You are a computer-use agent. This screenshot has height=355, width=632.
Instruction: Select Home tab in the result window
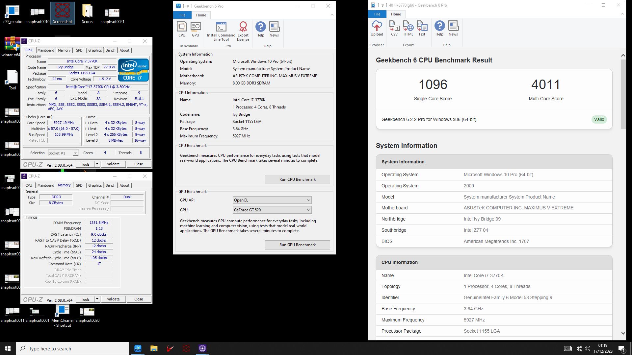click(396, 14)
